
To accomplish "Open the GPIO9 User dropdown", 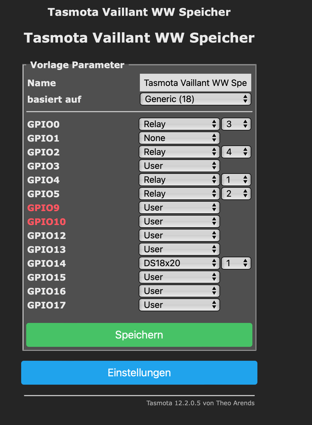I will (x=179, y=207).
